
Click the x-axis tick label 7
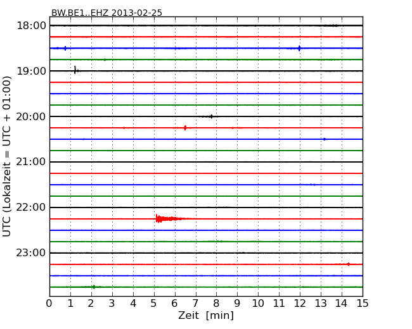[x=195, y=303]
